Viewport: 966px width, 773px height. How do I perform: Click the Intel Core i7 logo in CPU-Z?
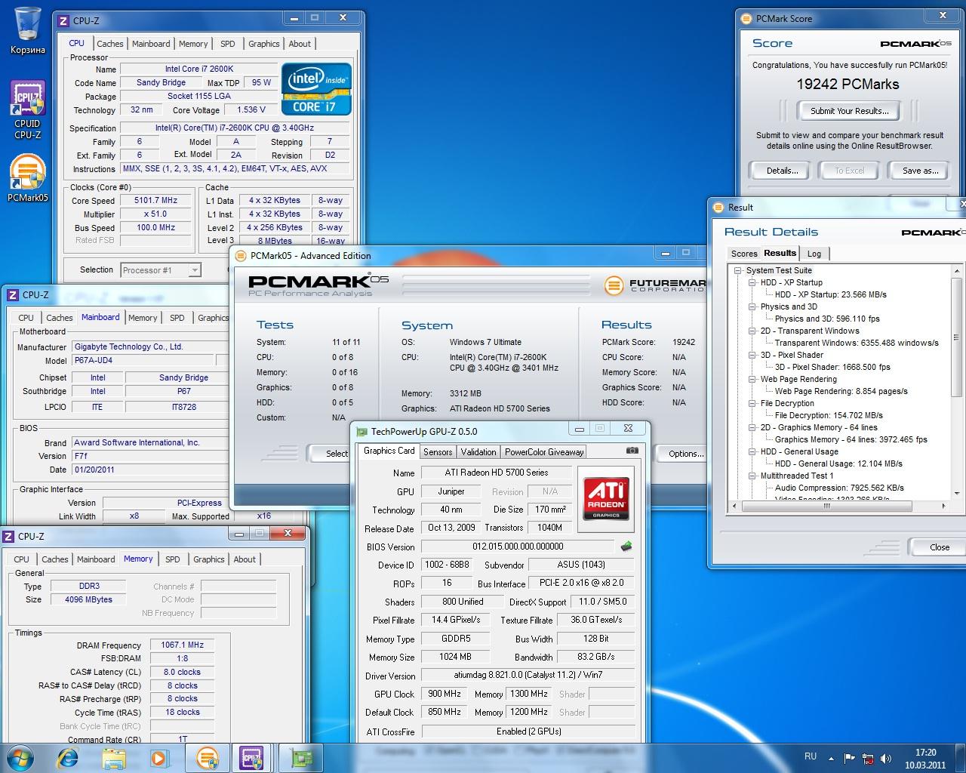[x=316, y=89]
